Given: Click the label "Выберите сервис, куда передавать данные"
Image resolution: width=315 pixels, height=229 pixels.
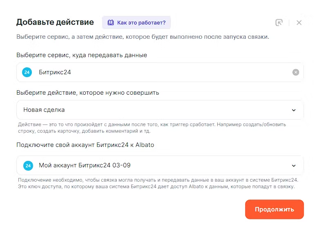Looking at the screenshot, I should click(x=82, y=55).
